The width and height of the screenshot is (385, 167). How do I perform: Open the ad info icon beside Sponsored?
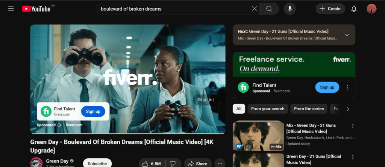(x=59, y=125)
